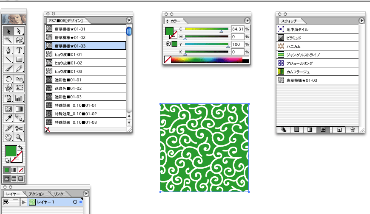This screenshot has height=214, width=370.
Task: Apply Gradient mode in the toolbox
Action: click(x=14, y=170)
